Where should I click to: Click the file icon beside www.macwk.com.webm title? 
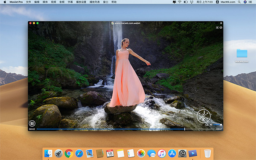[x=112, y=23]
